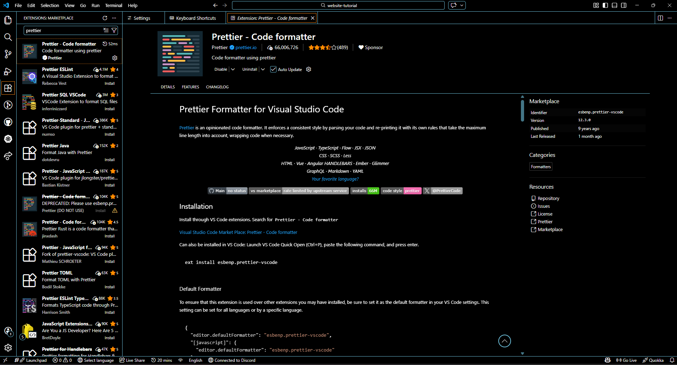Screen dimensions: 677x365
Task: Toggle the primary sidebar visibility
Action: pyautogui.click(x=605, y=5)
